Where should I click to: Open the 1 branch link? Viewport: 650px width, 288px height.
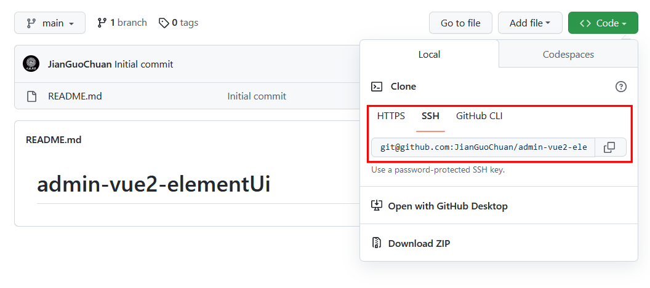point(122,23)
